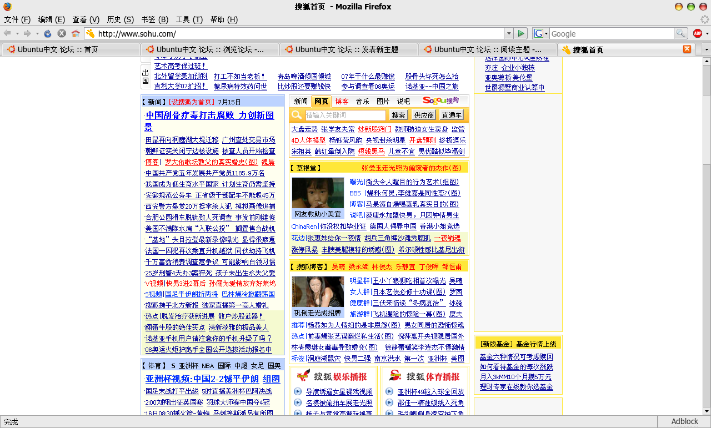
Task: Select the 图片 search category tab
Action: pyautogui.click(x=383, y=101)
